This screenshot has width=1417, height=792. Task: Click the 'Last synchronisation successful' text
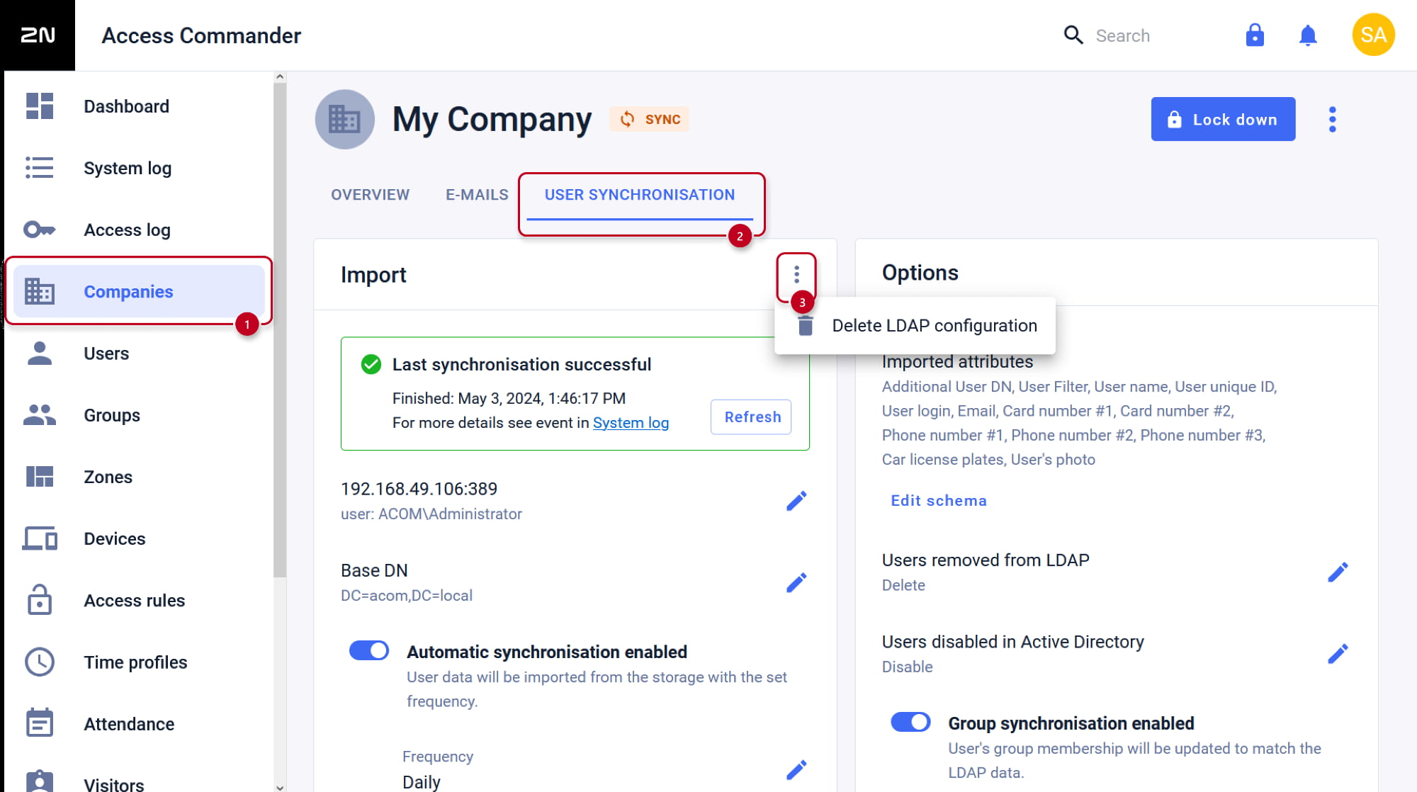coord(521,364)
